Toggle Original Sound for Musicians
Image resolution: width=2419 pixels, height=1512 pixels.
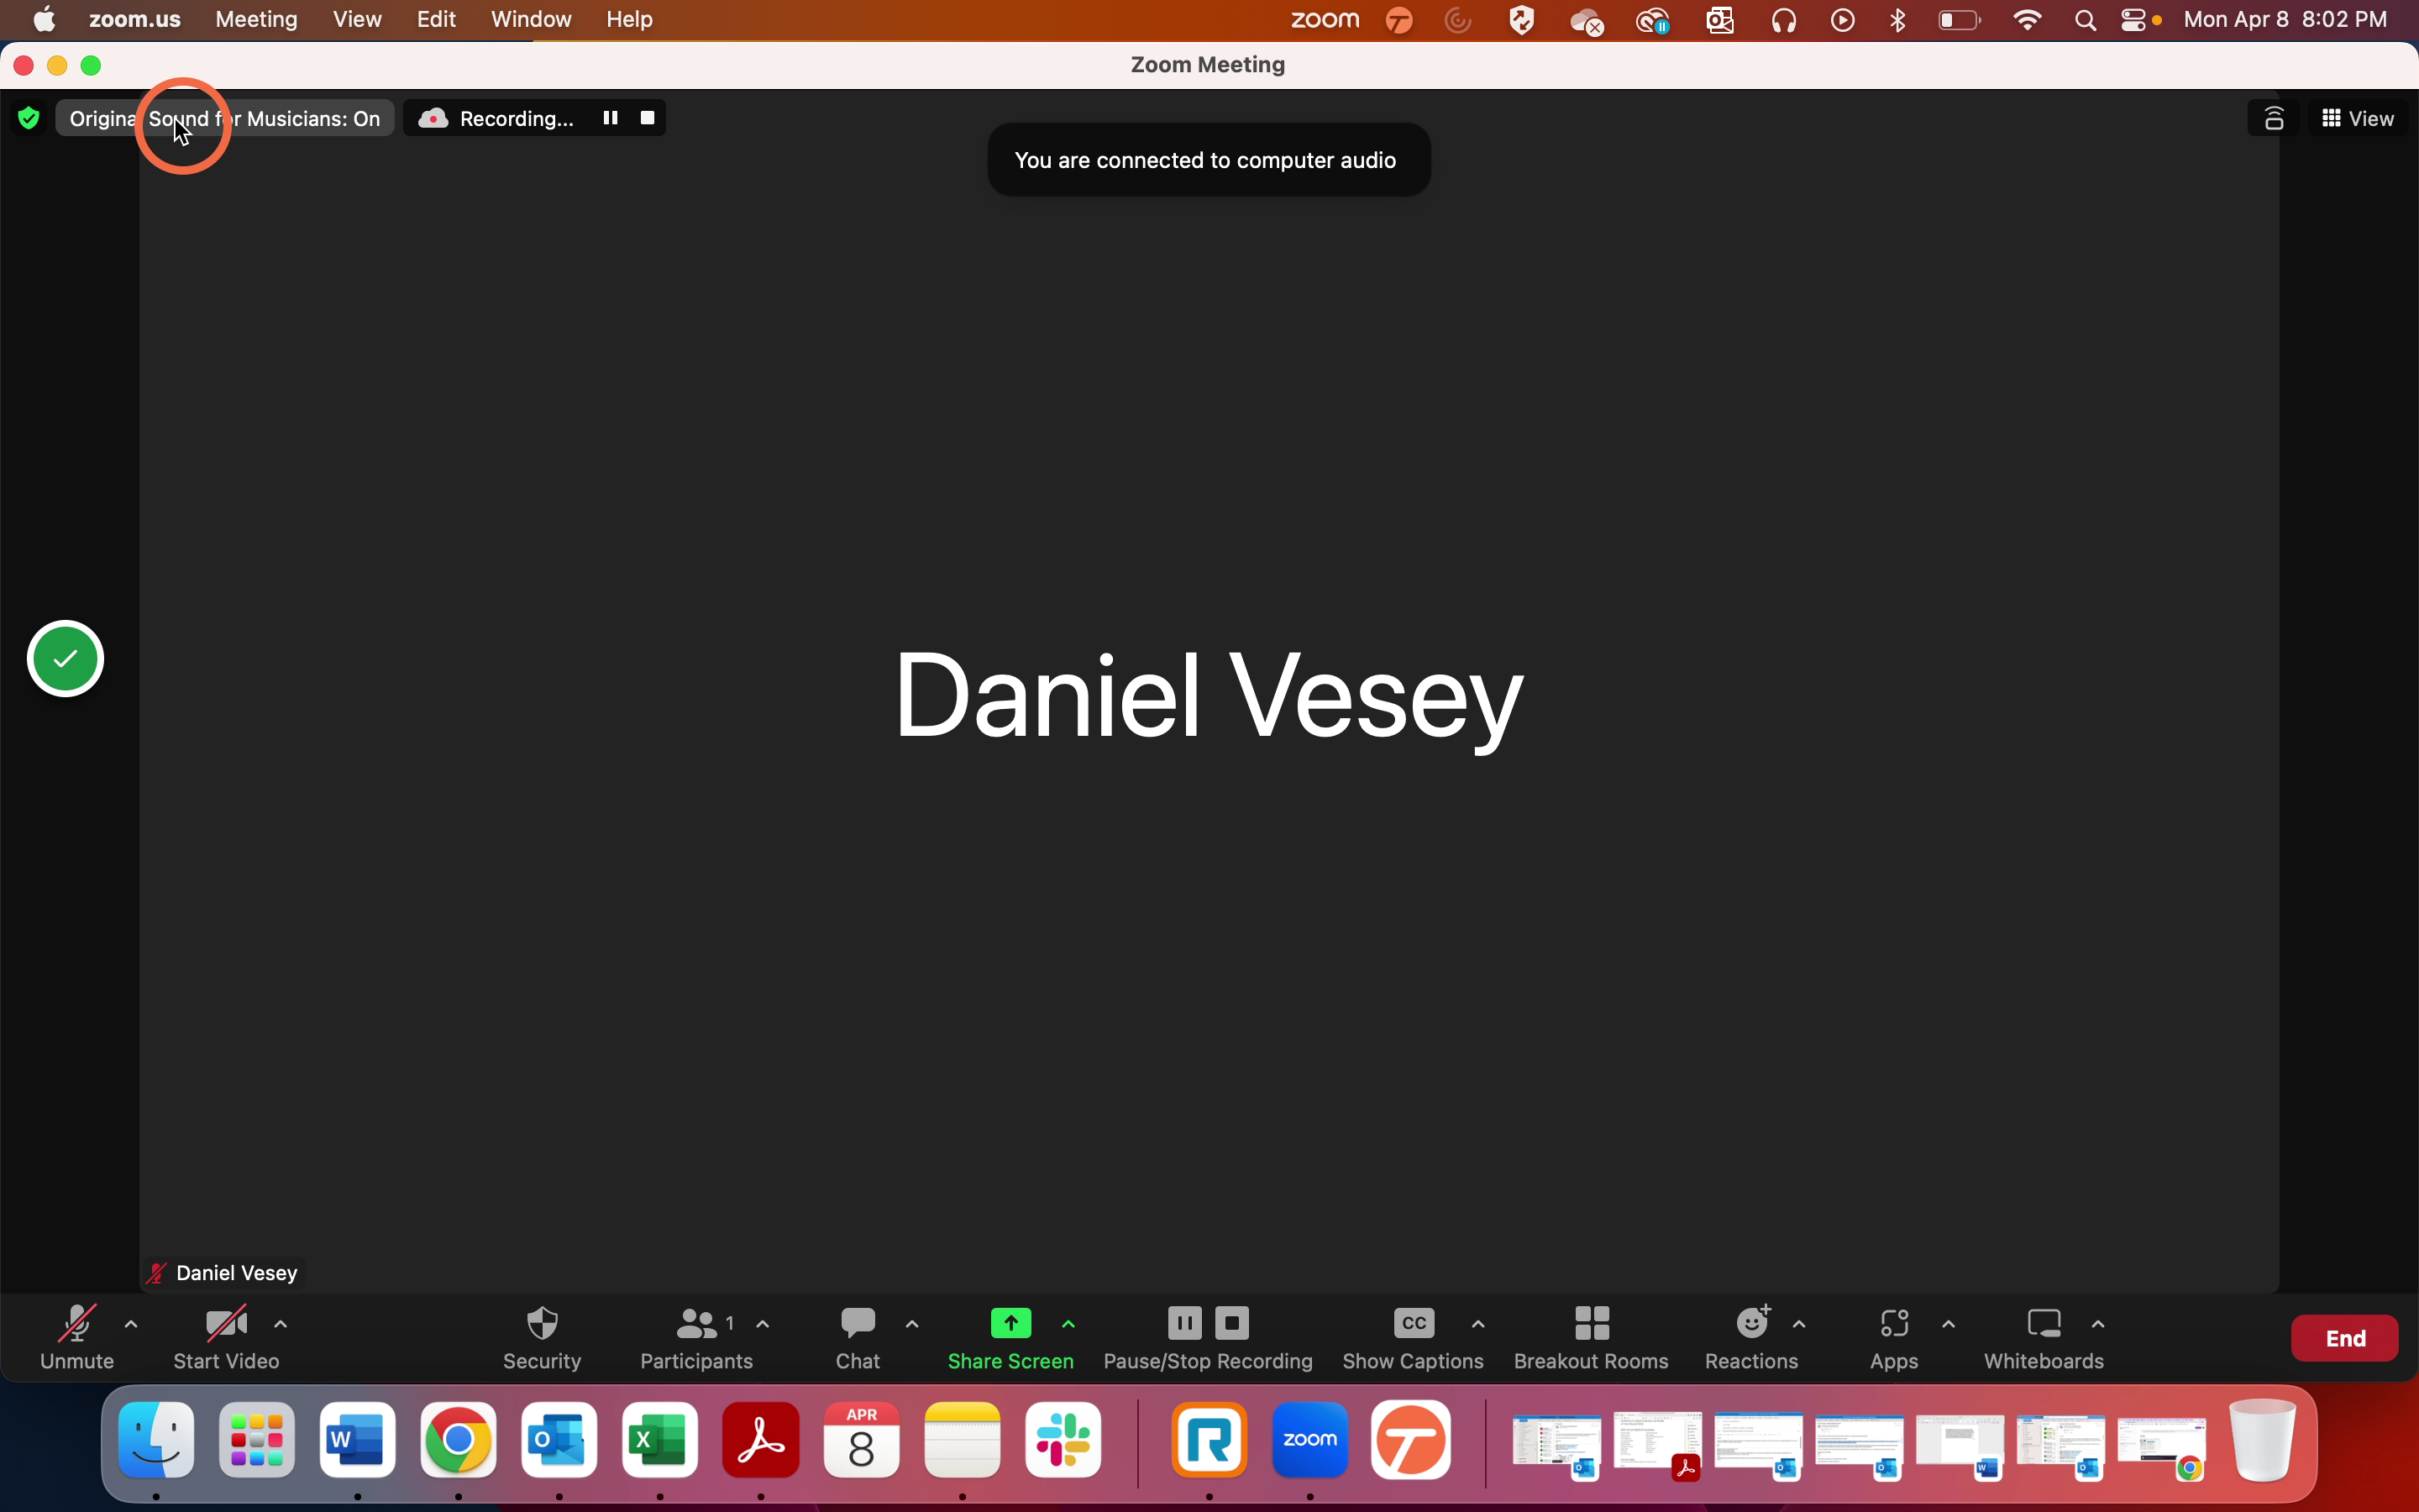(225, 119)
